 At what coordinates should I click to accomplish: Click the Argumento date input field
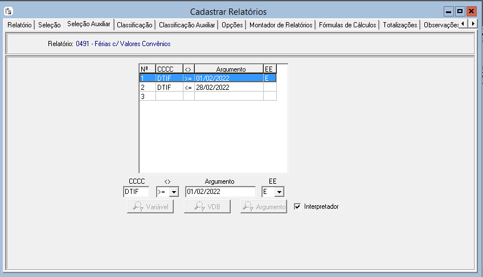tap(220, 192)
